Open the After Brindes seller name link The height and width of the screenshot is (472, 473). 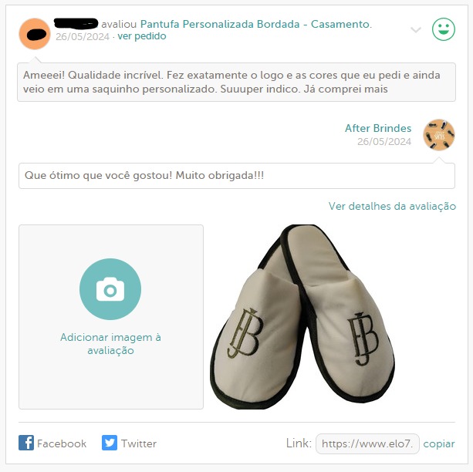(x=378, y=128)
